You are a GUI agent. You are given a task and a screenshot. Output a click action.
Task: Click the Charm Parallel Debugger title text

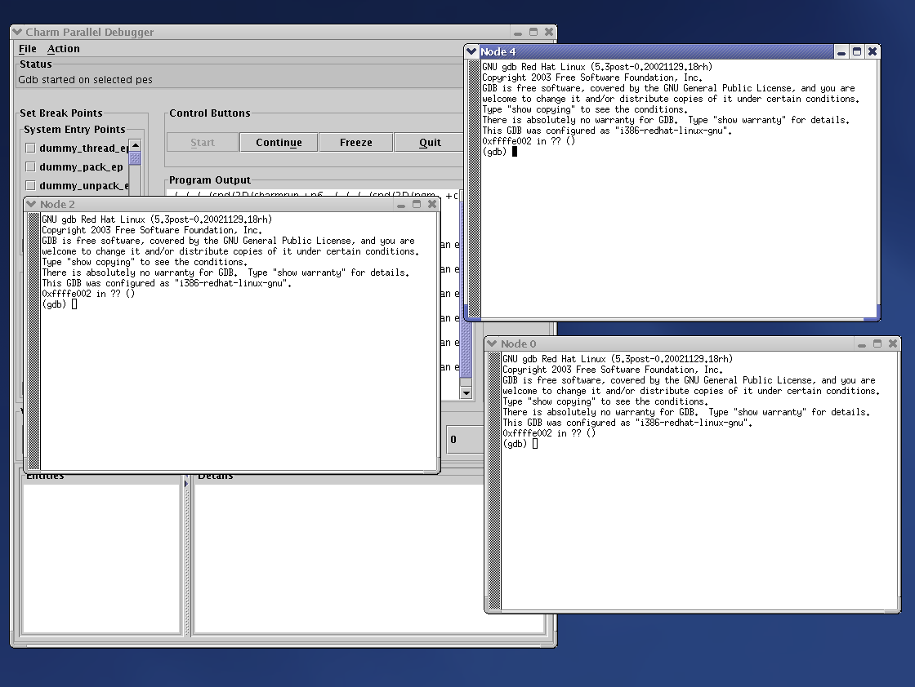coord(90,32)
